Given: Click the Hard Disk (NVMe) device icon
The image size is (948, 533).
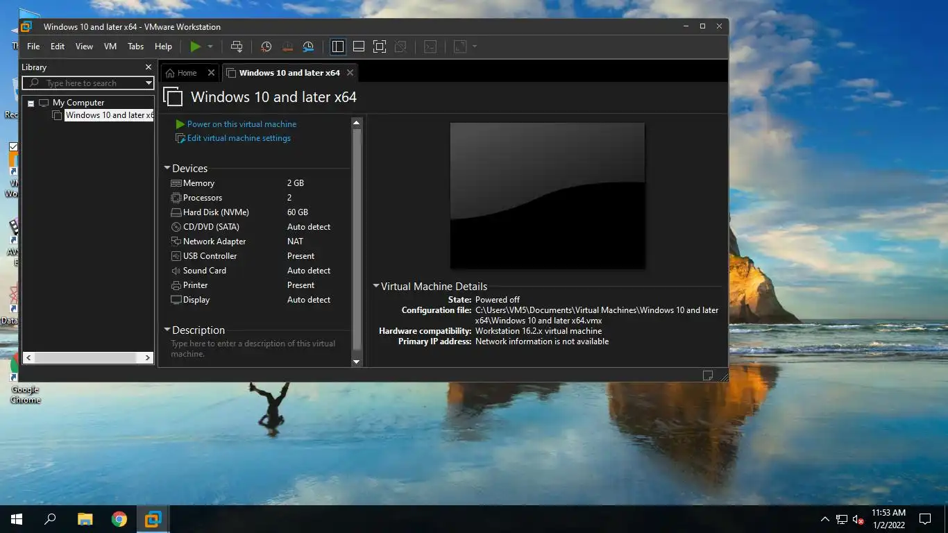Looking at the screenshot, I should click(176, 212).
